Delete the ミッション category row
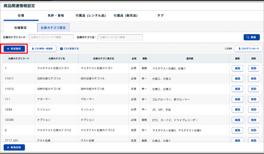Image resolution: width=264 pixels, height=154 pixels. 253,110
